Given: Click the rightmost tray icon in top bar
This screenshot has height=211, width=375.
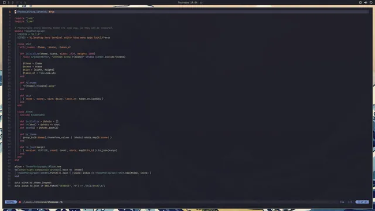Looking at the screenshot, I should pos(371,2).
